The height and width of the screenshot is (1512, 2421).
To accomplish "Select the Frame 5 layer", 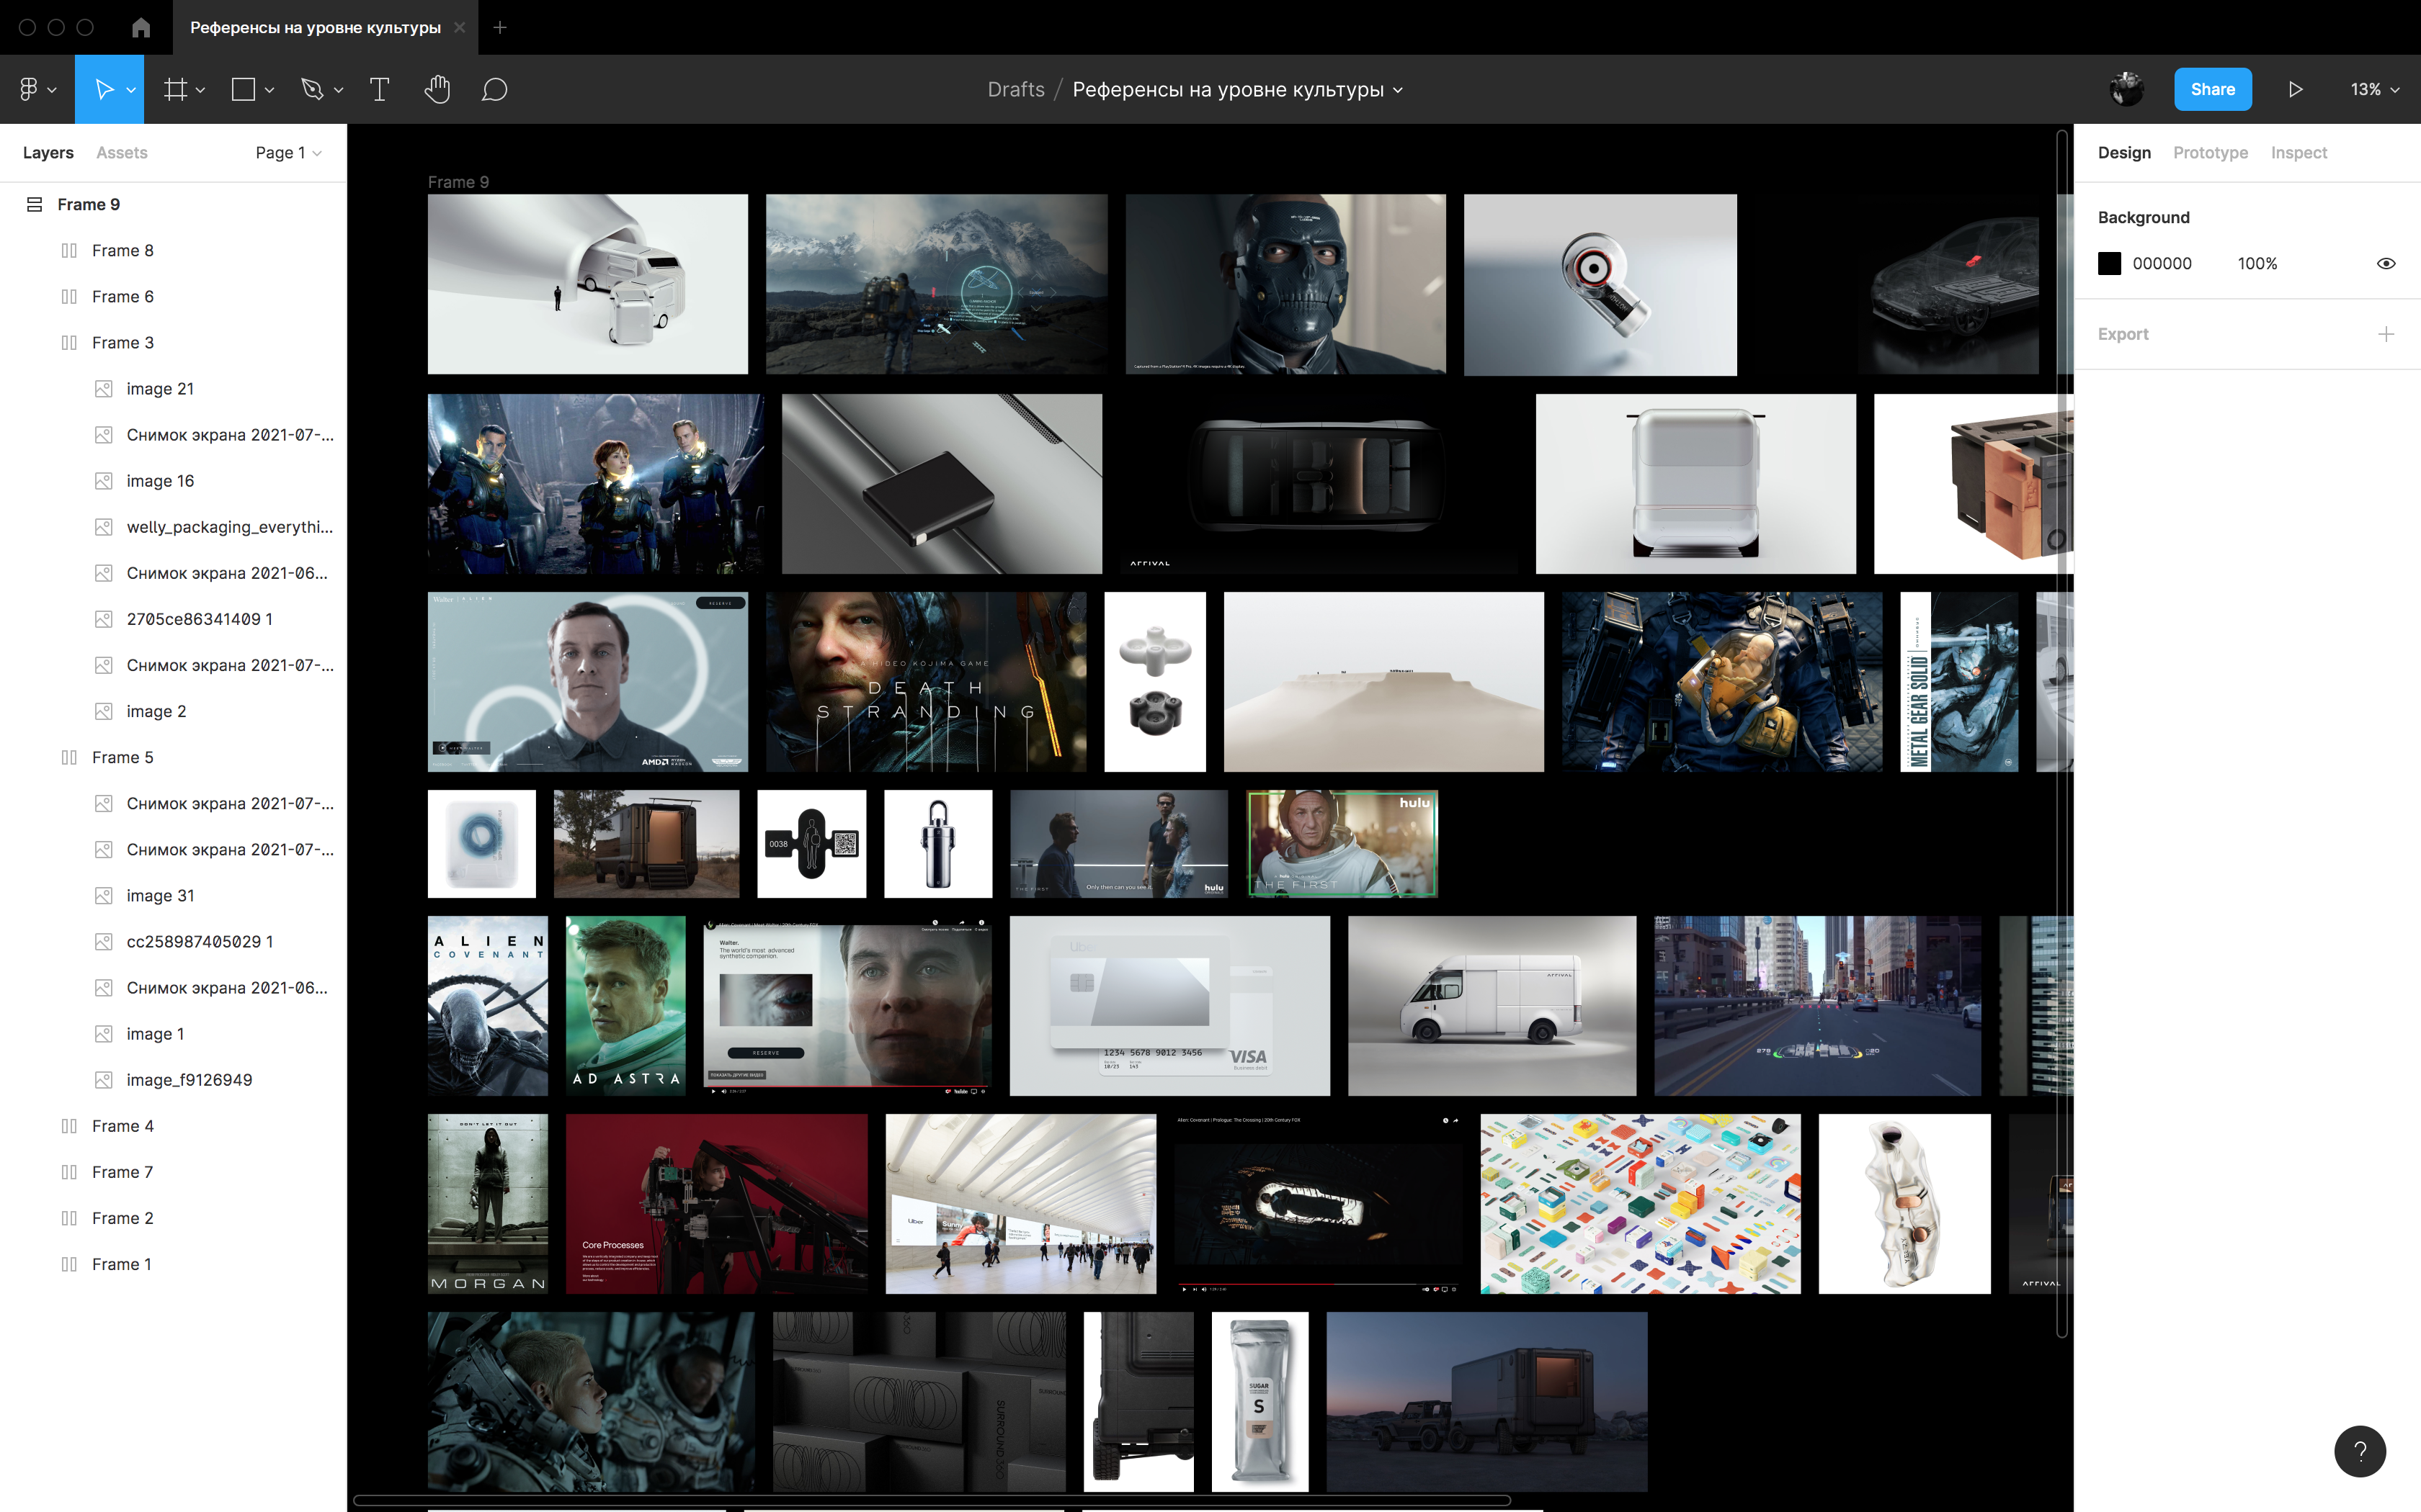I will click(122, 757).
